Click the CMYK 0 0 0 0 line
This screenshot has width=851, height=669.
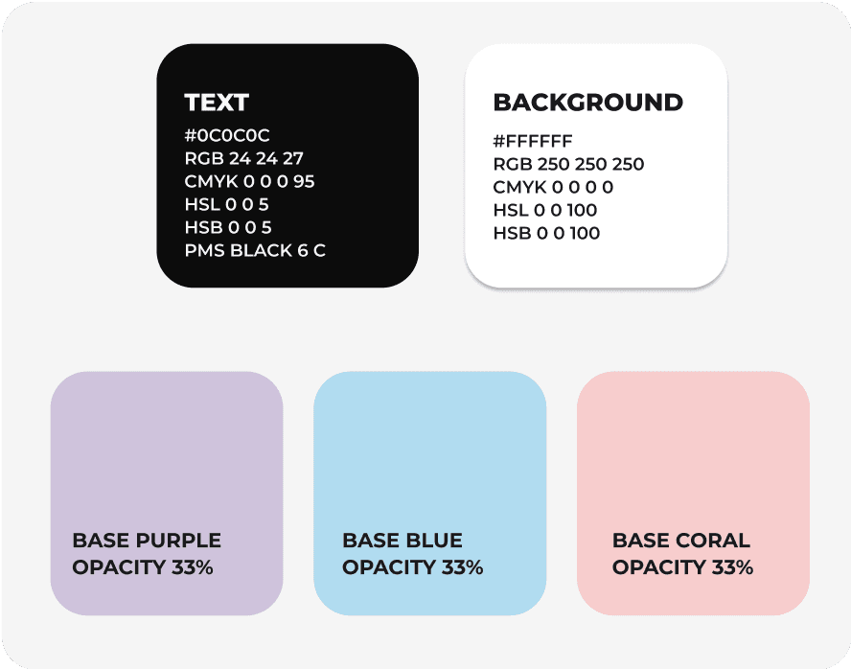(x=553, y=188)
